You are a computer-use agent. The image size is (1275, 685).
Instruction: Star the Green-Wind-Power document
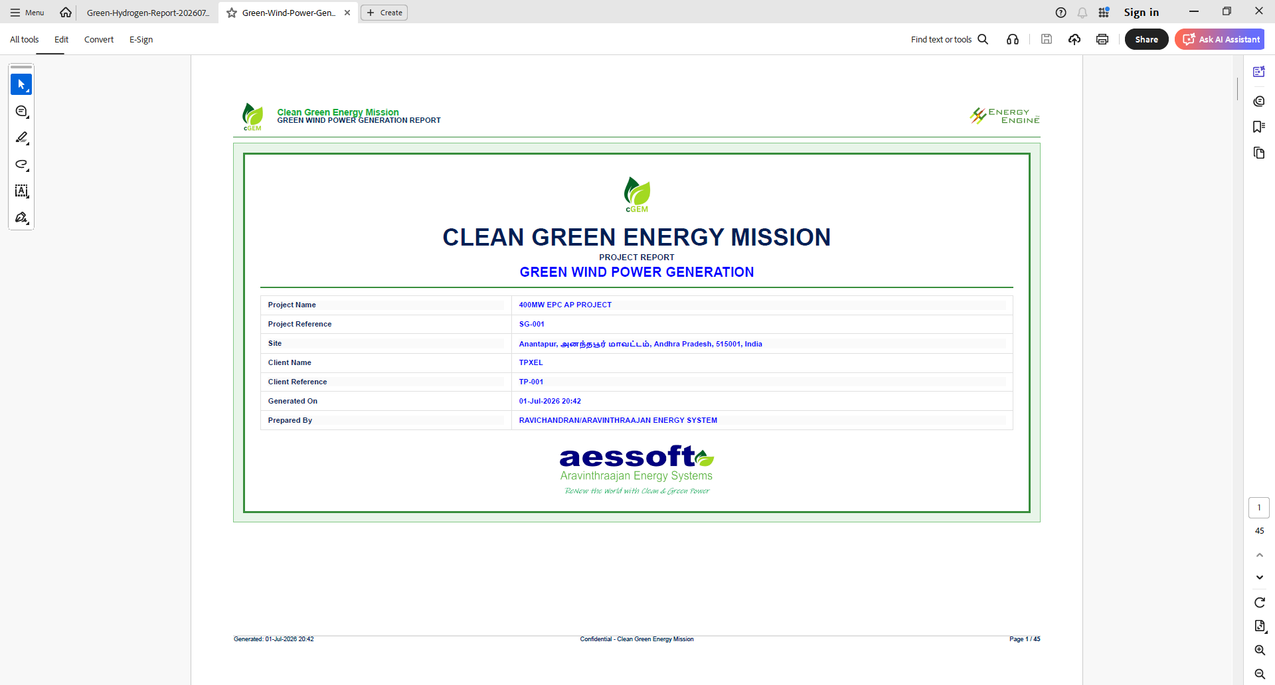(x=232, y=13)
